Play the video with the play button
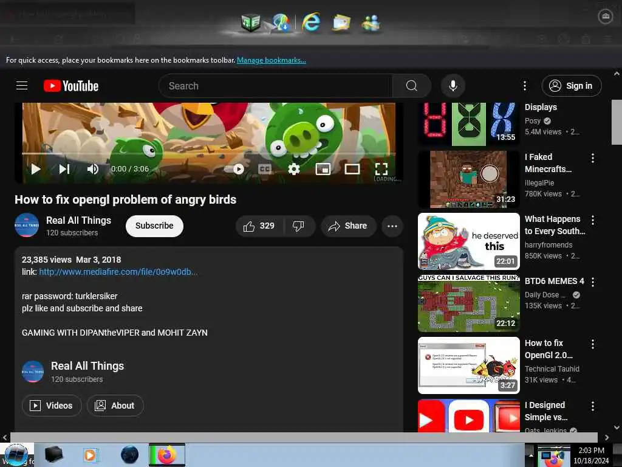622x467 pixels. 36,169
